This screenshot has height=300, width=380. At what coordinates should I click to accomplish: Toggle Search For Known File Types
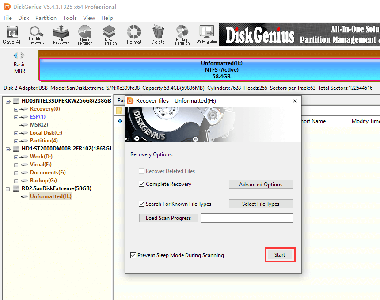142,204
